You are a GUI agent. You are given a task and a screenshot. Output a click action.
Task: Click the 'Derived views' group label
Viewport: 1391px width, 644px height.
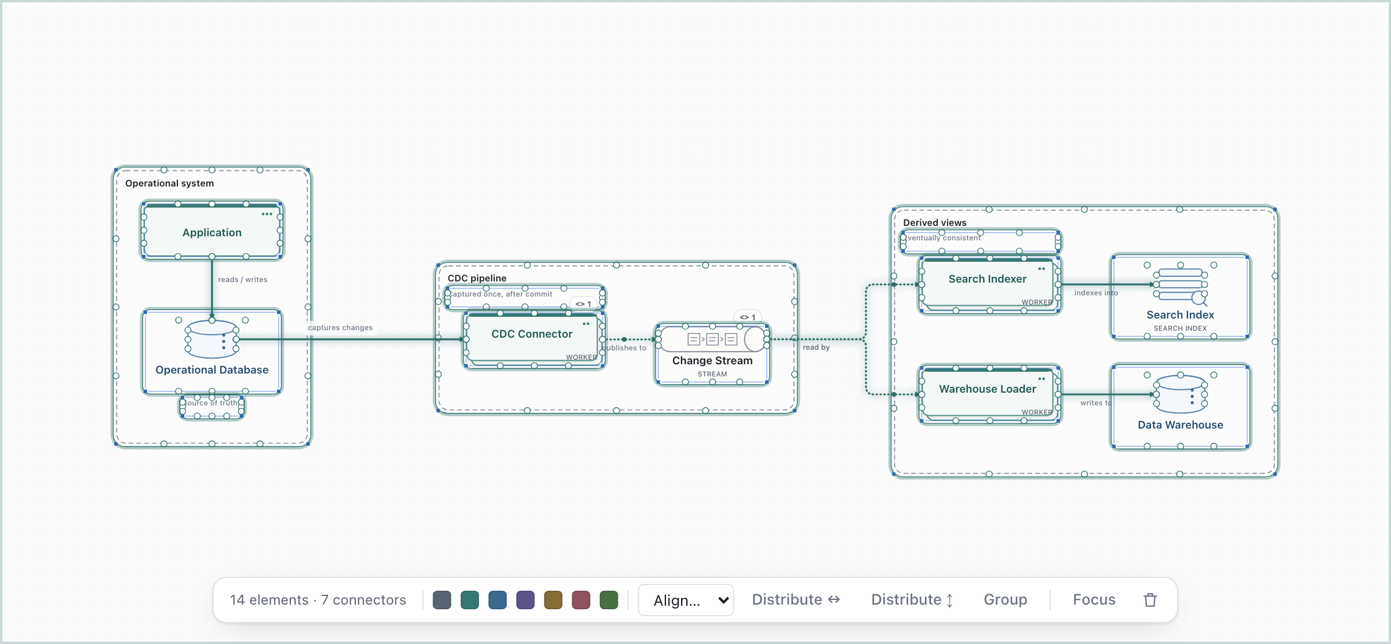tap(934, 222)
